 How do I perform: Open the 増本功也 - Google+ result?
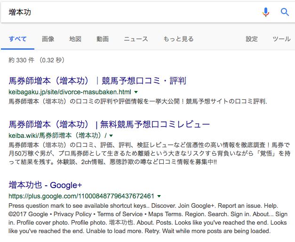pyautogui.click(x=45, y=185)
